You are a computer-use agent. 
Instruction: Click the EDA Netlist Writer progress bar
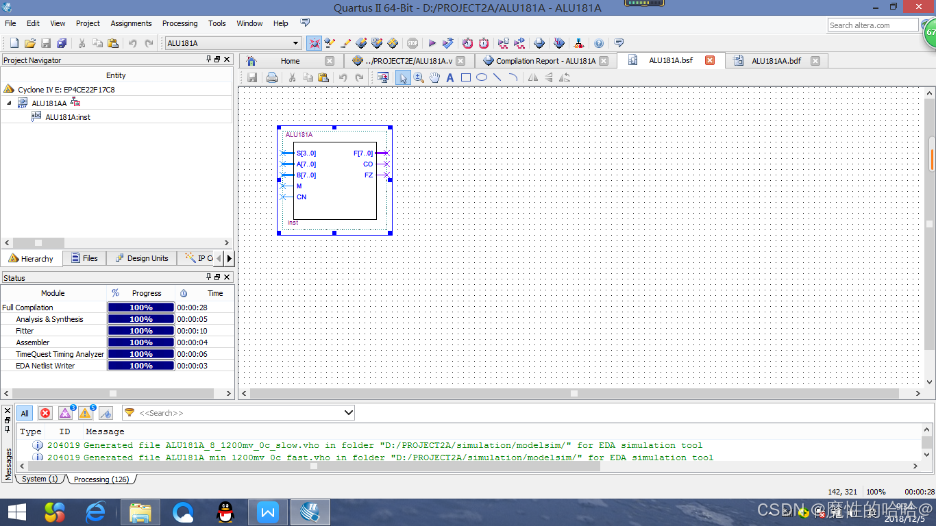point(141,366)
